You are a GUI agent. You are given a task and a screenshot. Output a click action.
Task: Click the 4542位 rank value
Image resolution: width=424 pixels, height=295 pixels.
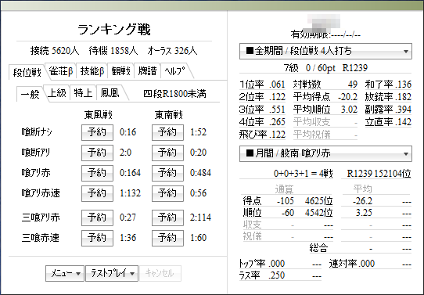[319, 213]
